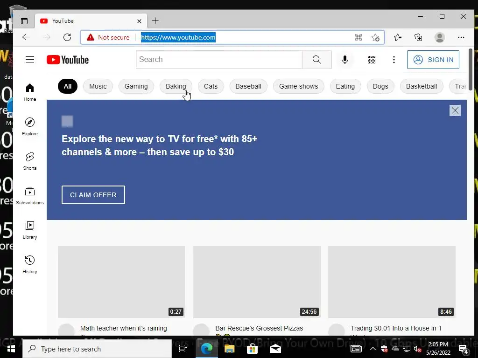Open Mail from the taskbar
The image size is (478, 358).
tap(275, 349)
